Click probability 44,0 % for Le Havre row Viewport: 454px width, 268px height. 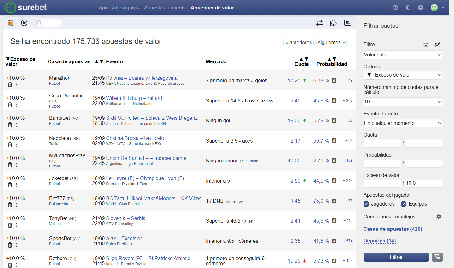click(x=321, y=181)
